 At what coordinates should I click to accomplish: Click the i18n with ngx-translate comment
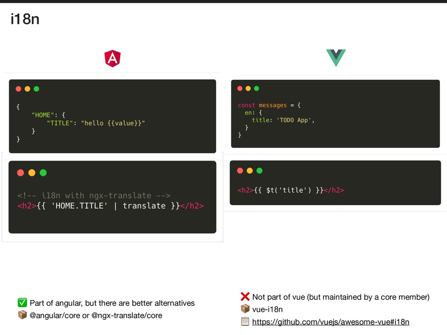[94, 195]
